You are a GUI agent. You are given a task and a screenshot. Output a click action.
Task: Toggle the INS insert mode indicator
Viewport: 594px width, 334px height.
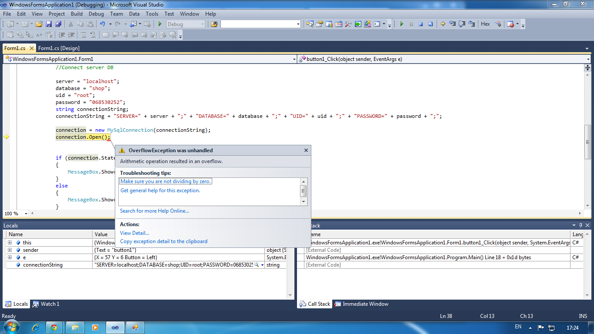583,316
